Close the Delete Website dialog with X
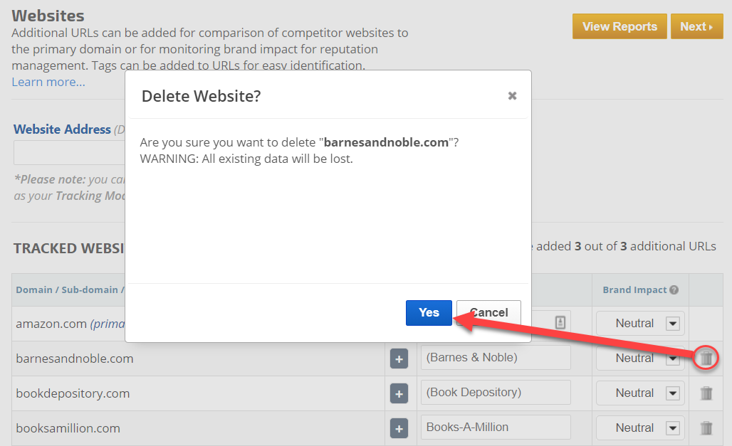 [x=512, y=96]
